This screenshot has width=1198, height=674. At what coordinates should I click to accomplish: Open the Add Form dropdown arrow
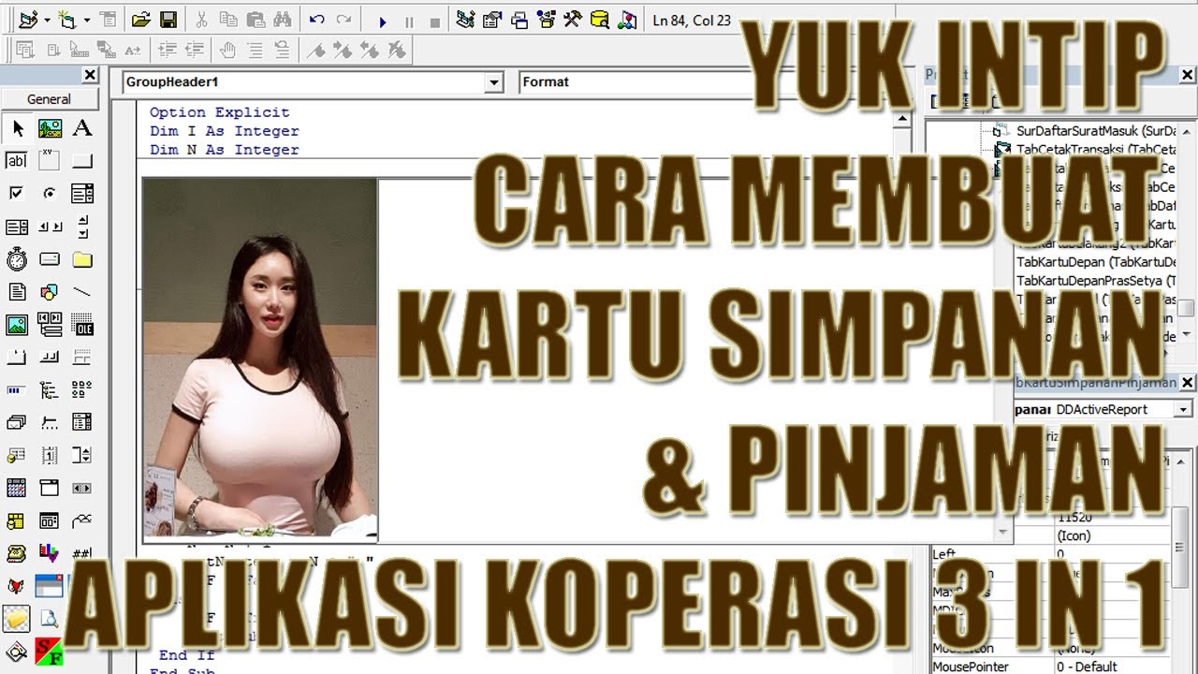pyautogui.click(x=87, y=21)
